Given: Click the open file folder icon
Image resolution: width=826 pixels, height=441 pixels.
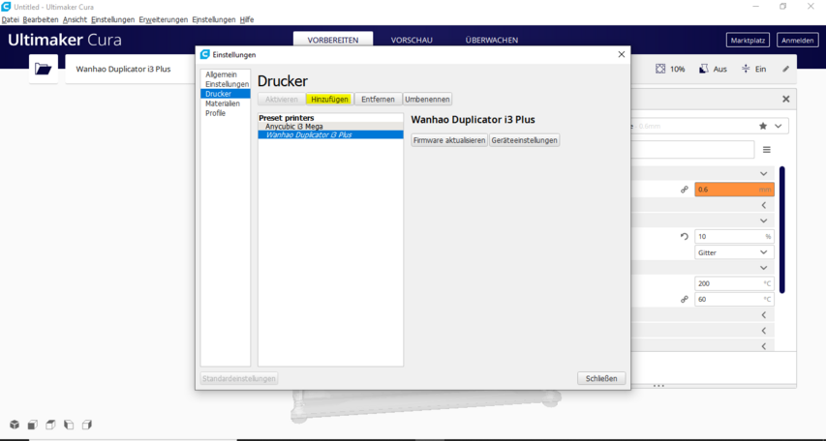Looking at the screenshot, I should pos(43,70).
